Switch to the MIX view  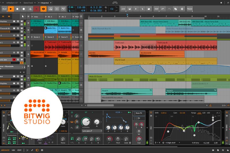pos(13,150)
